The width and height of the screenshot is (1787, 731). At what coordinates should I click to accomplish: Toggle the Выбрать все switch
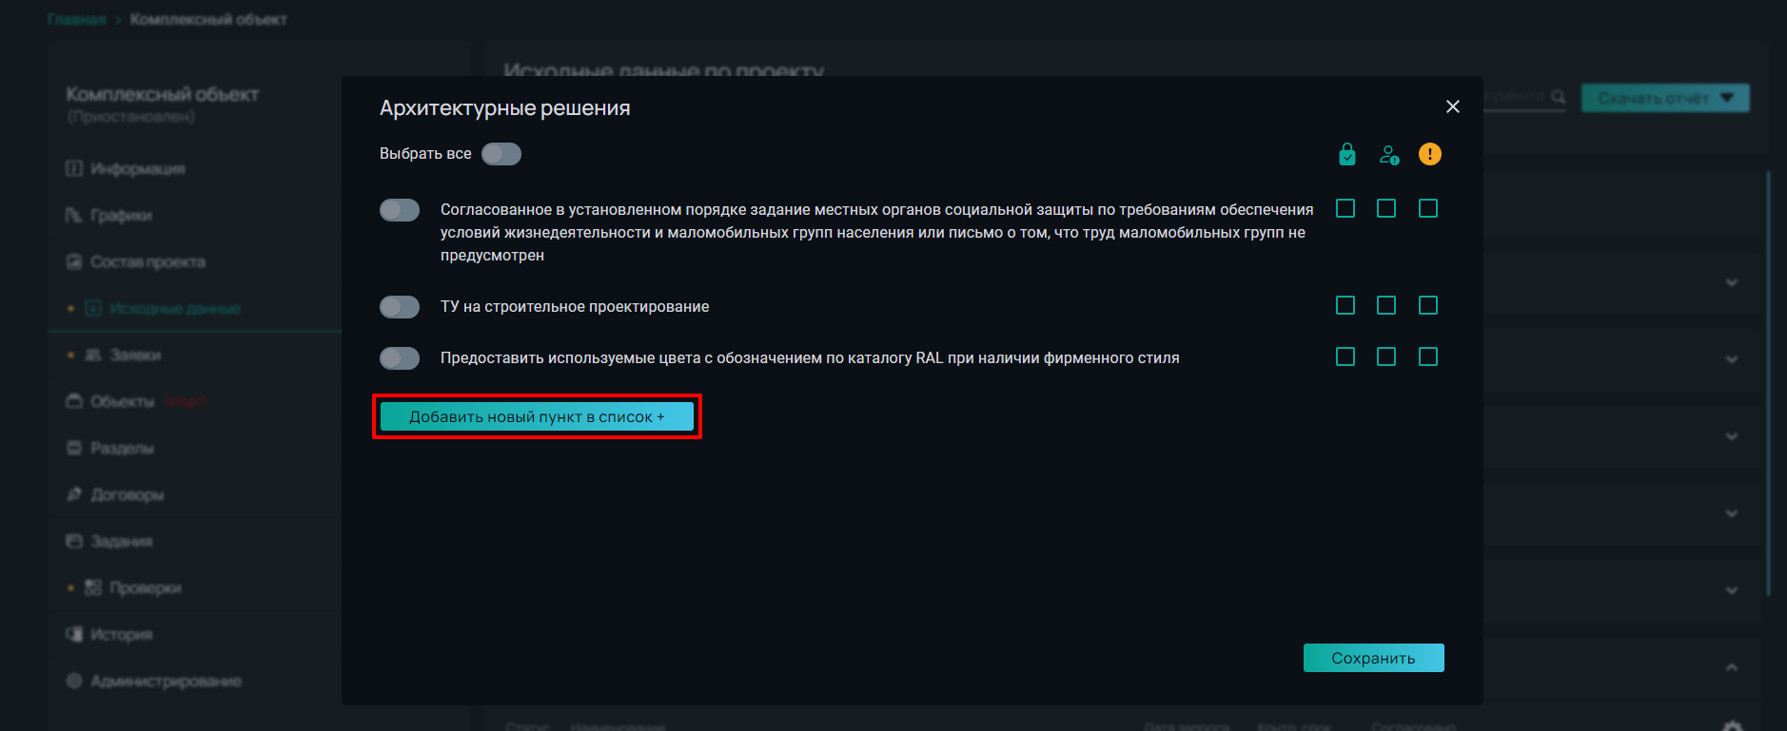pyautogui.click(x=501, y=154)
